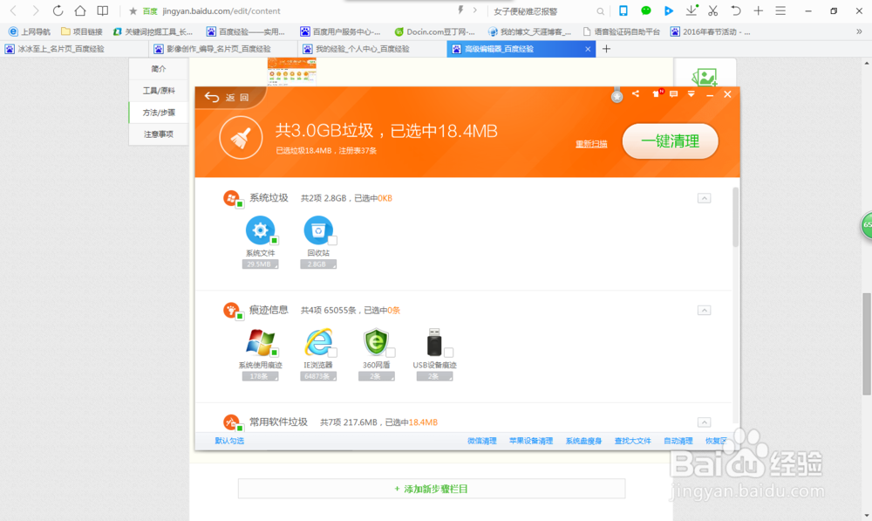872x521 pixels.
Task: Click the blue video play icon in the toolbar
Action: pyautogui.click(x=669, y=10)
